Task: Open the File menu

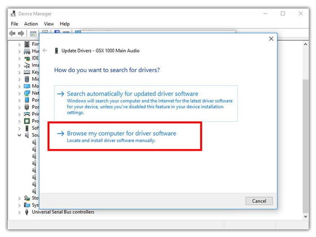Action: [14, 24]
